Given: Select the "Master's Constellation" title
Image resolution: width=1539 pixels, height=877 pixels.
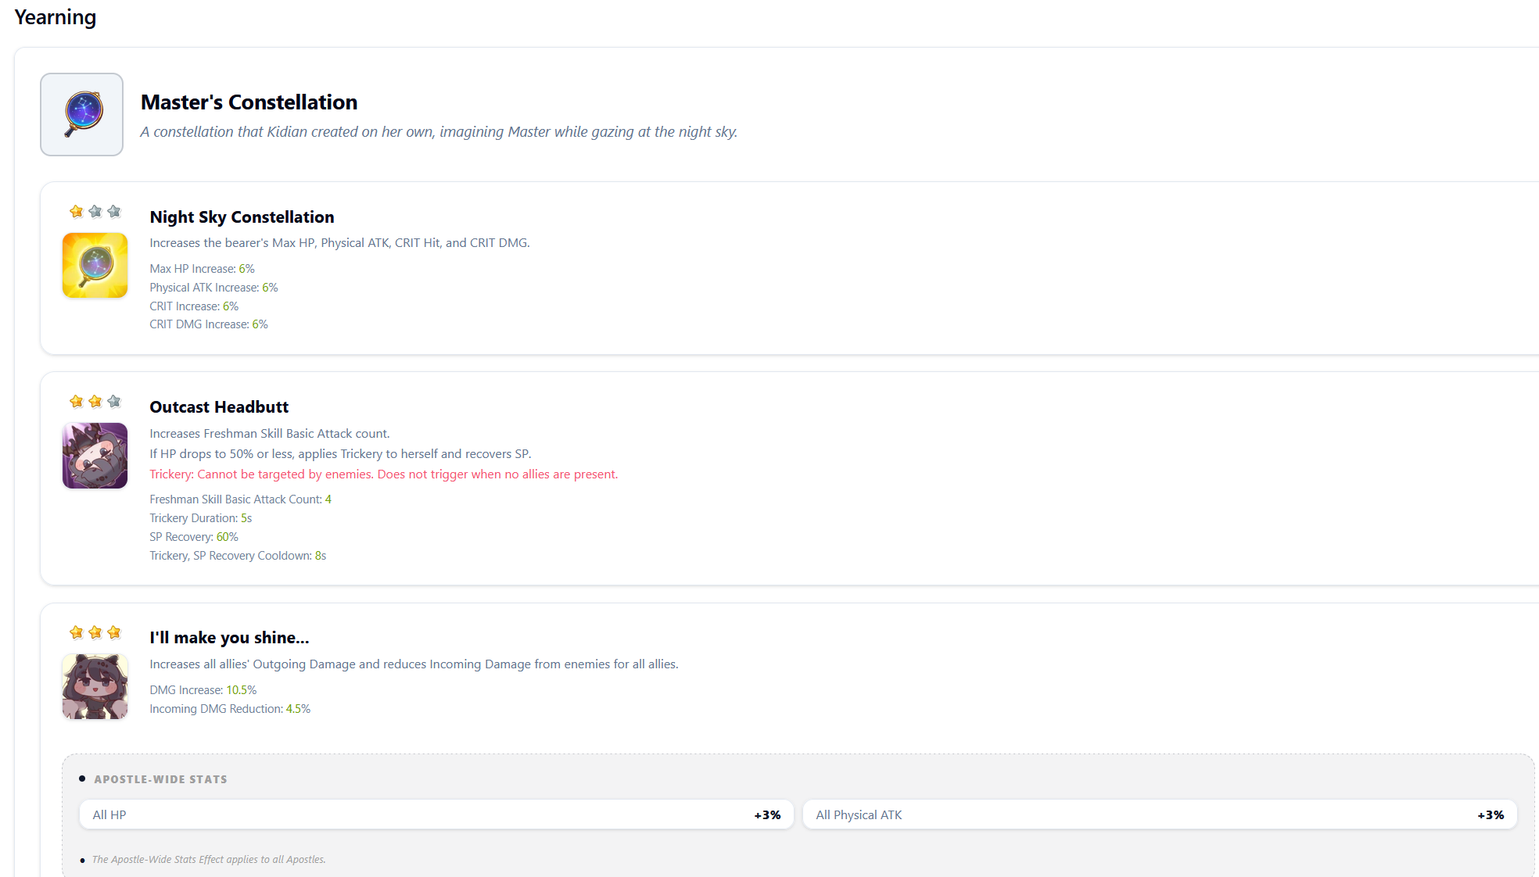Looking at the screenshot, I should click(249, 102).
